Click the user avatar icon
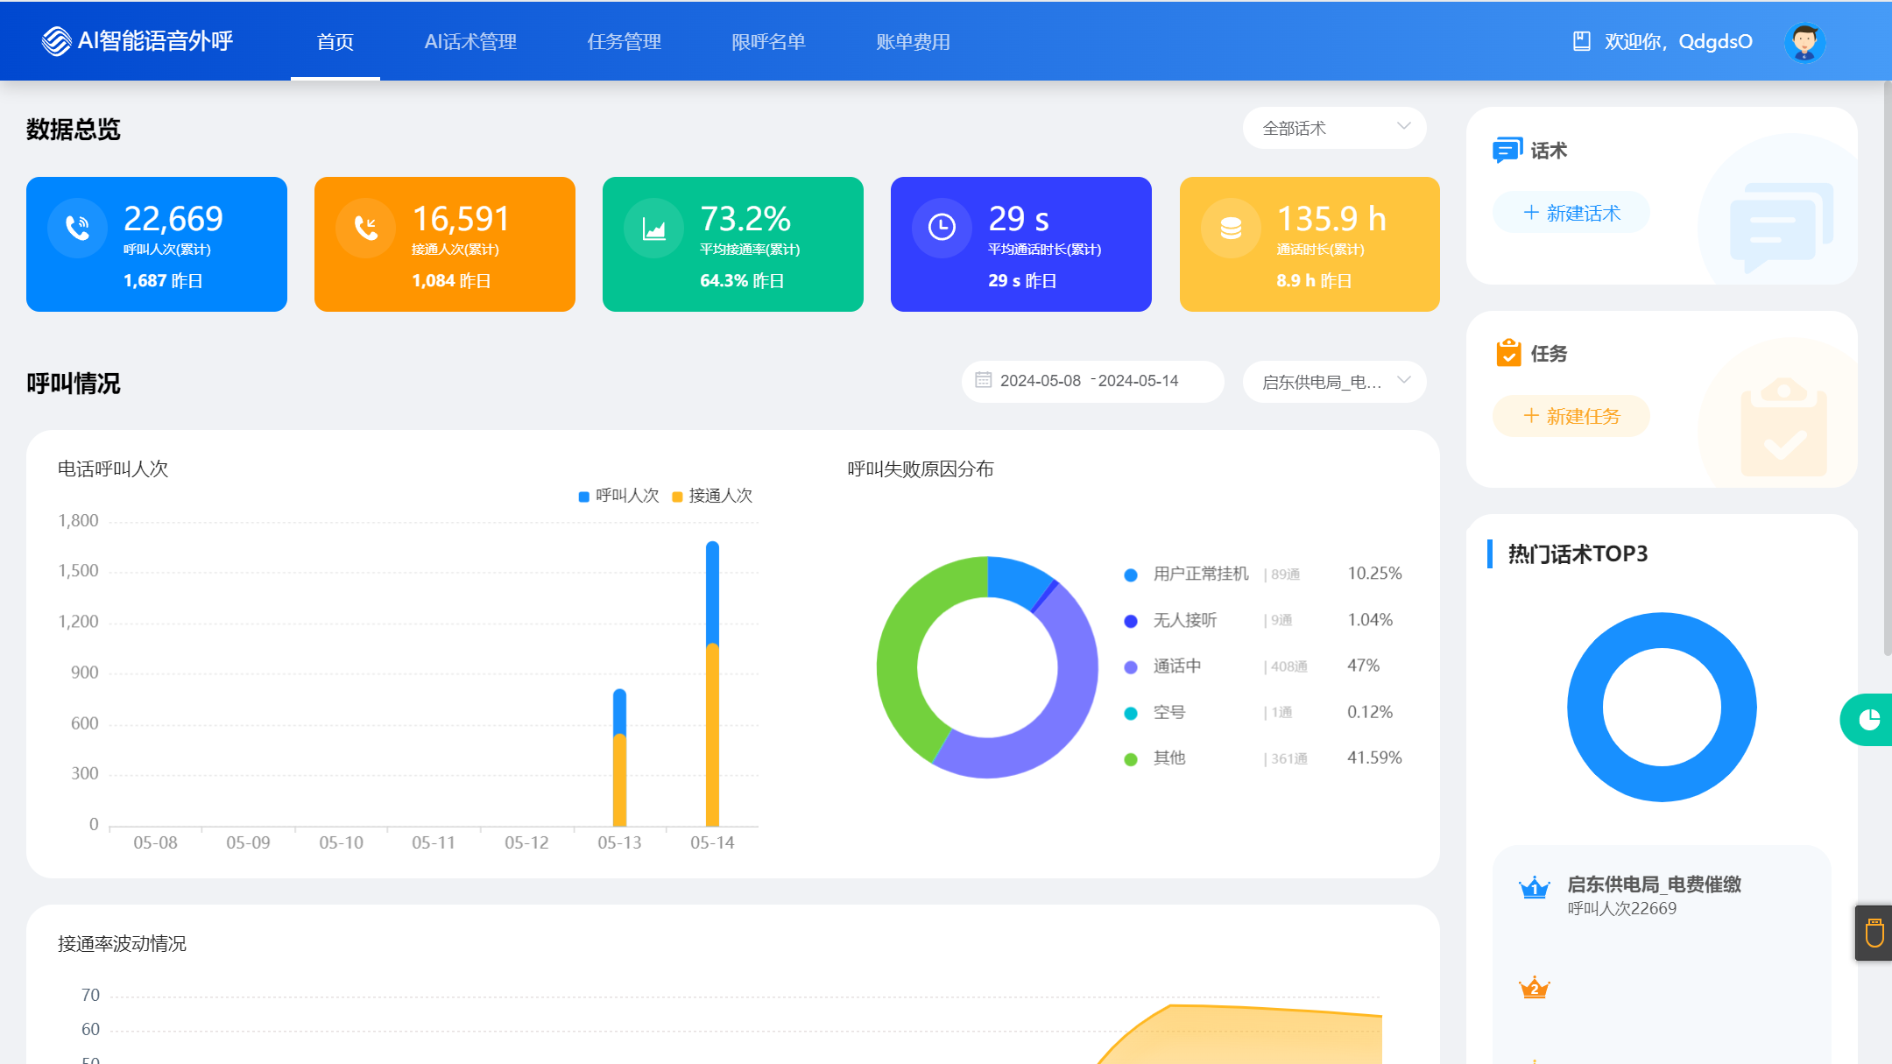This screenshot has height=1064, width=1892. pyautogui.click(x=1804, y=41)
